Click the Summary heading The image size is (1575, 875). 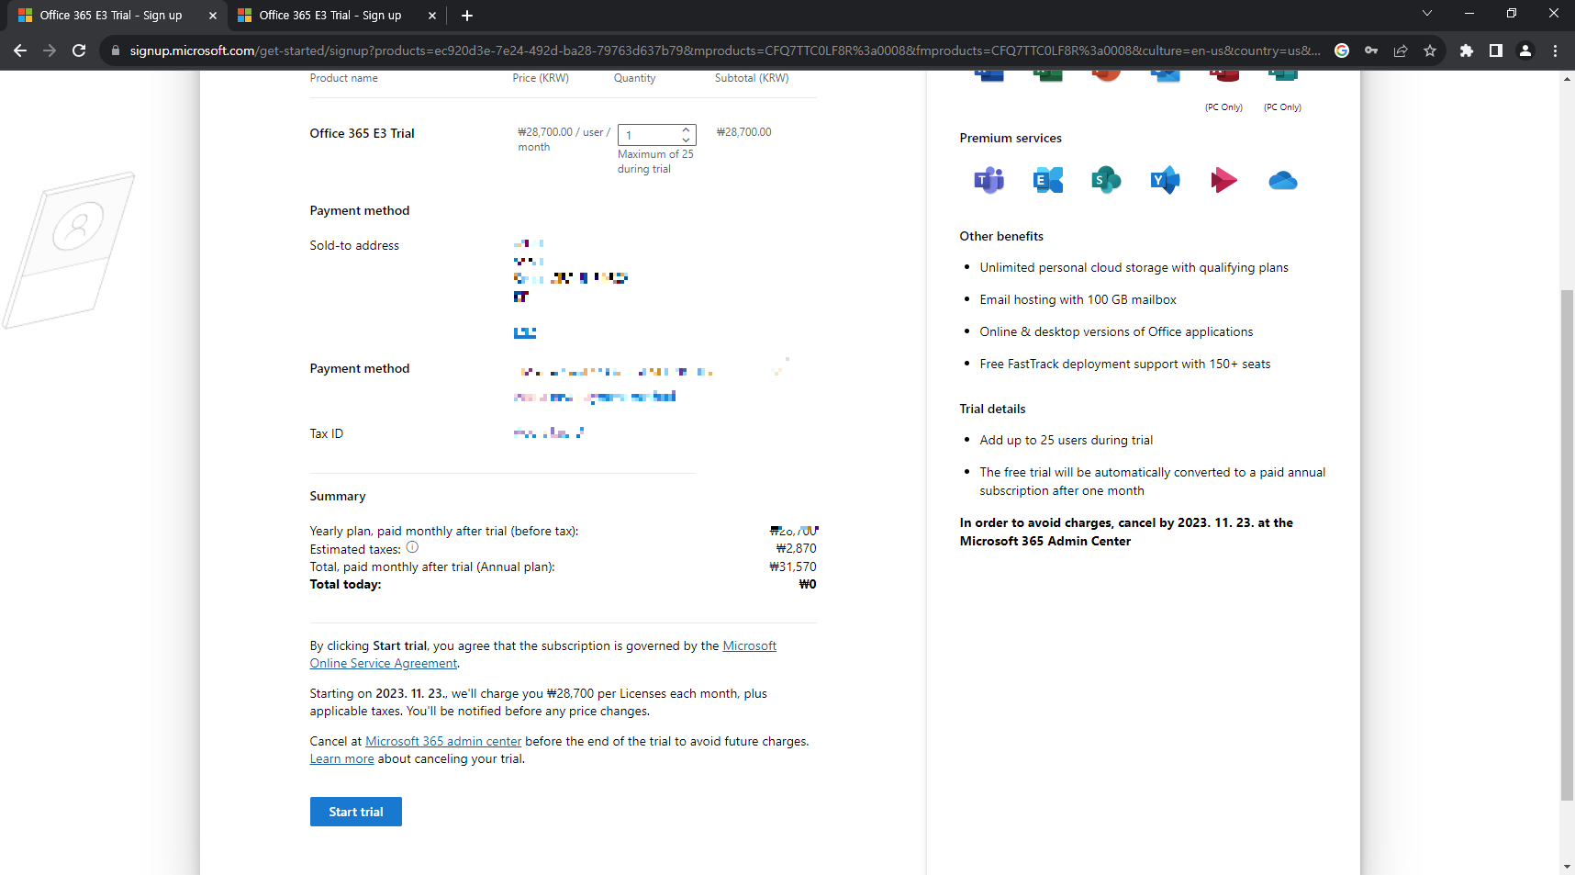point(338,496)
